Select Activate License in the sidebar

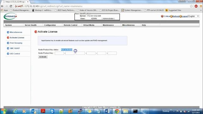(x=17, y=38)
